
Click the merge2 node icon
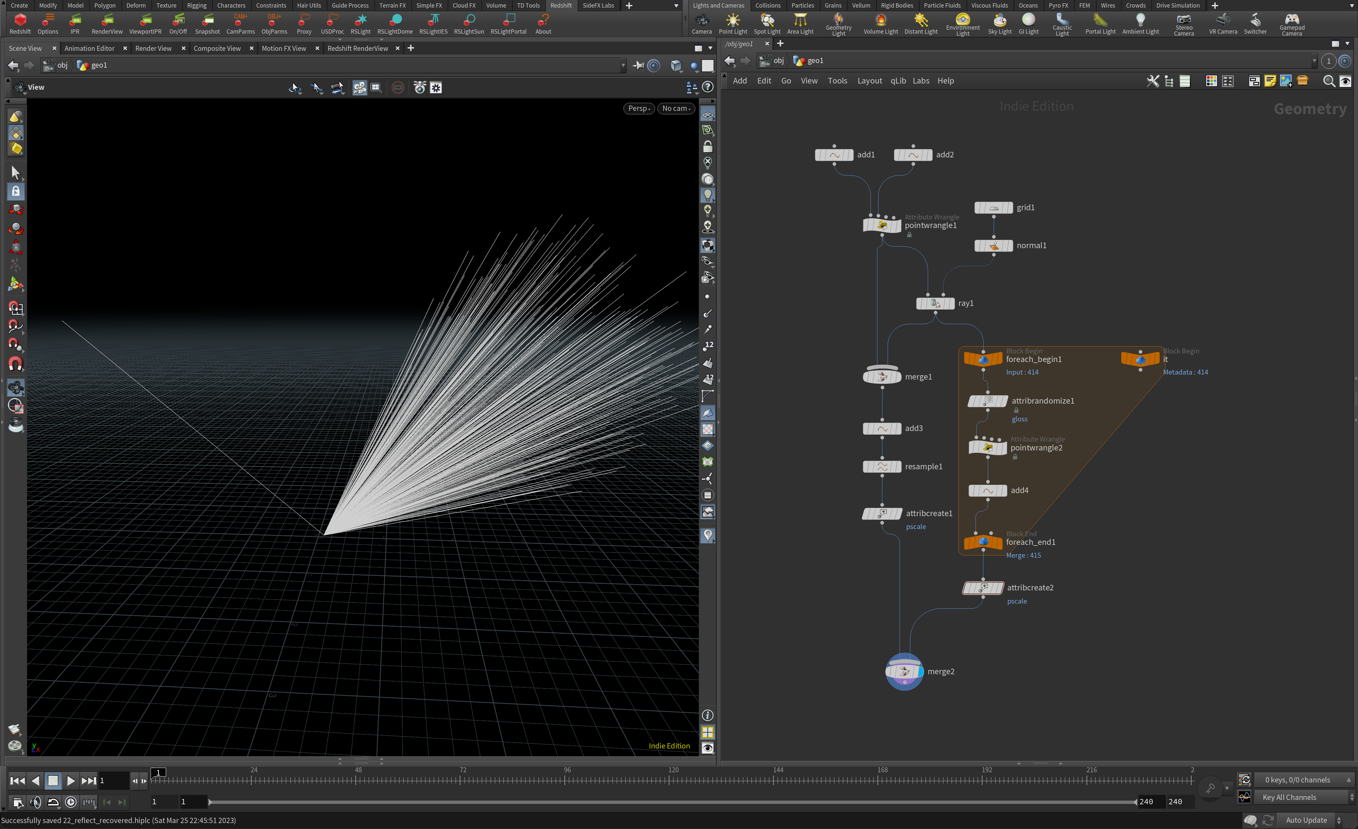point(904,671)
